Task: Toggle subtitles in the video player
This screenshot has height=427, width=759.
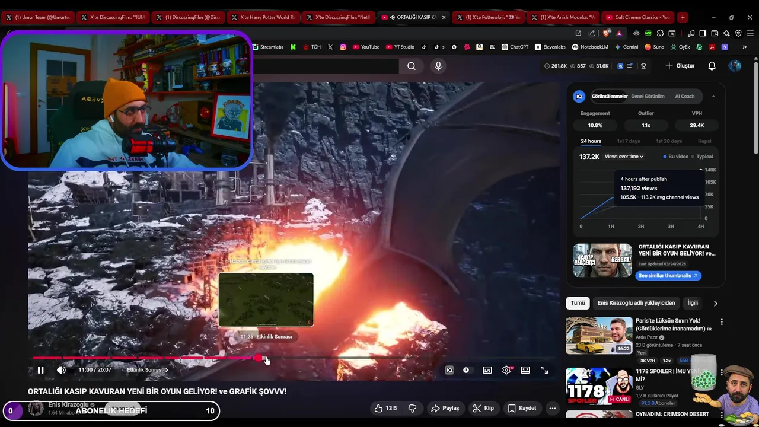Action: [x=487, y=370]
